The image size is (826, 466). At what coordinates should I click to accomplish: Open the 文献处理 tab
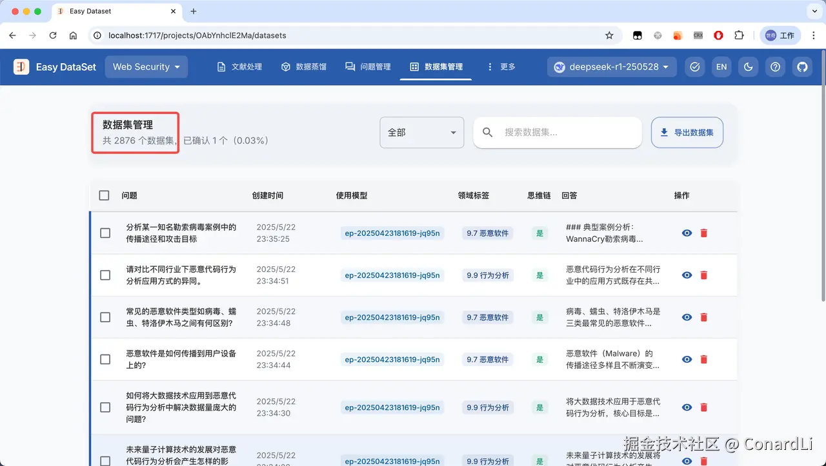click(239, 66)
